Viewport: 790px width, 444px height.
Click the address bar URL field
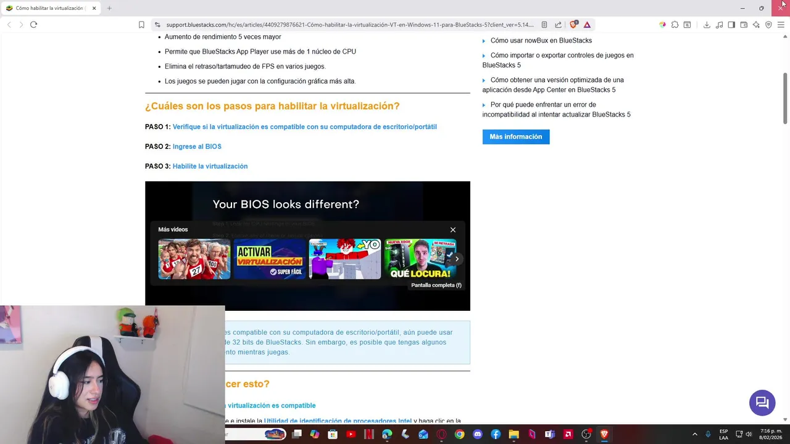coord(349,25)
